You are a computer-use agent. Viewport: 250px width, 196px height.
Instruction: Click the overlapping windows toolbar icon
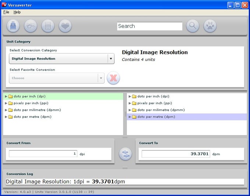coord(31,26)
